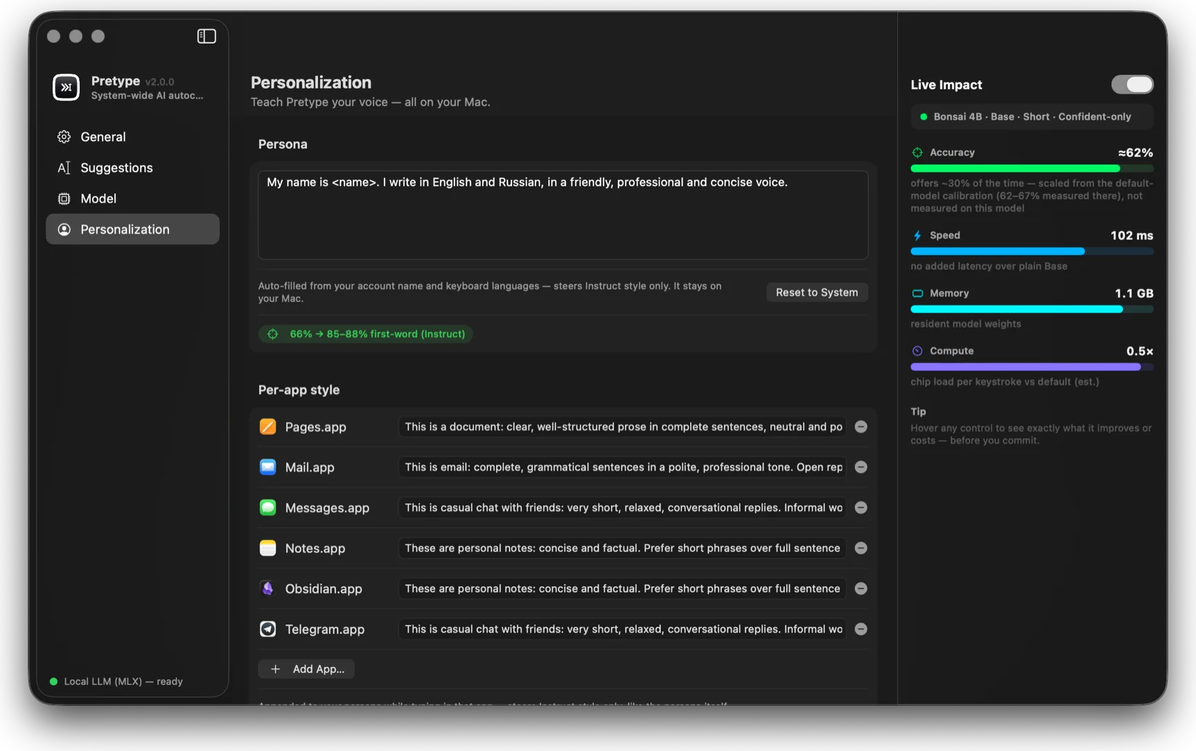Viewport: 1196px width, 751px height.
Task: Click the Compute clock icon
Action: pyautogui.click(x=917, y=351)
